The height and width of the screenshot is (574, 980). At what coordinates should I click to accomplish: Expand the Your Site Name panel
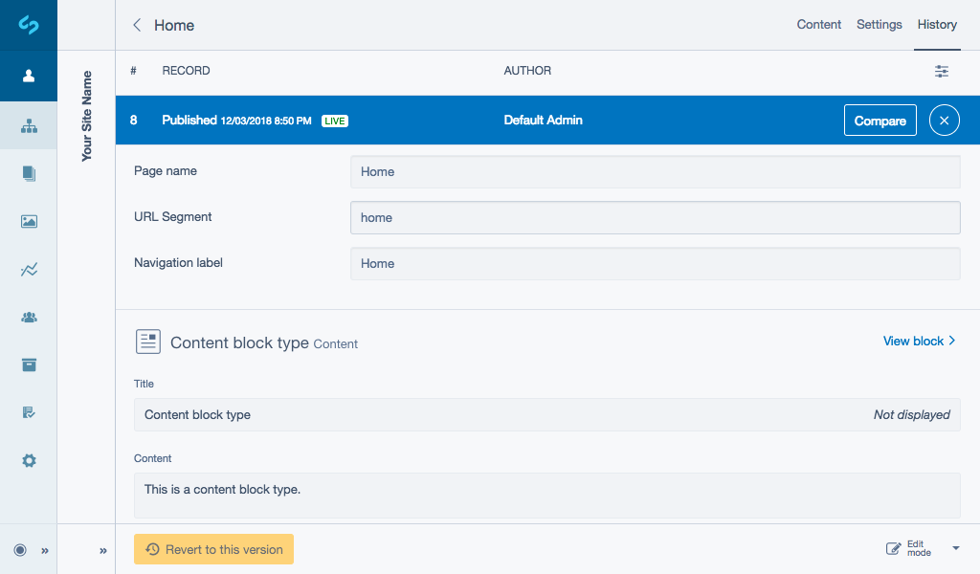[x=102, y=550]
